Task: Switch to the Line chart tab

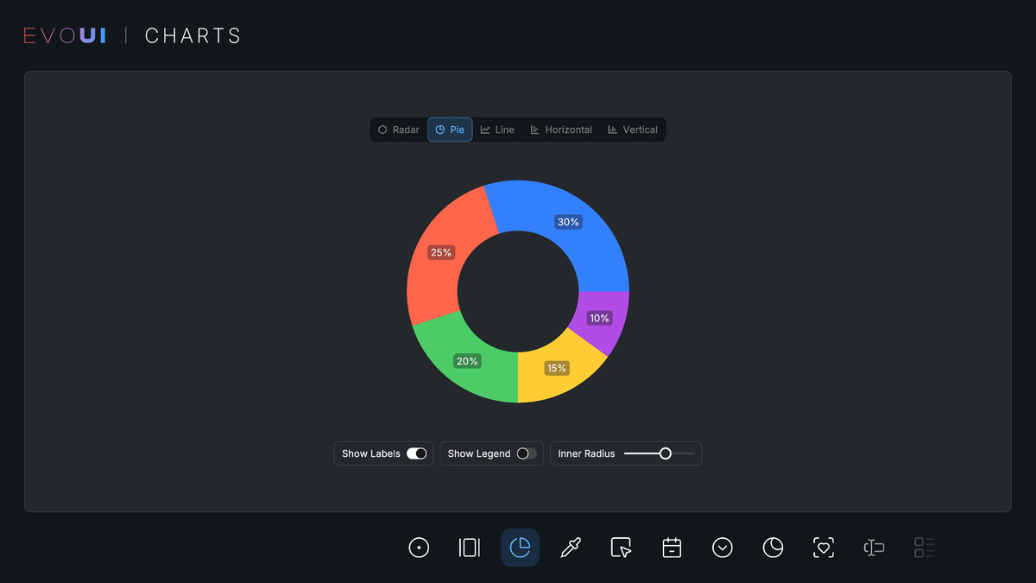Action: [497, 129]
